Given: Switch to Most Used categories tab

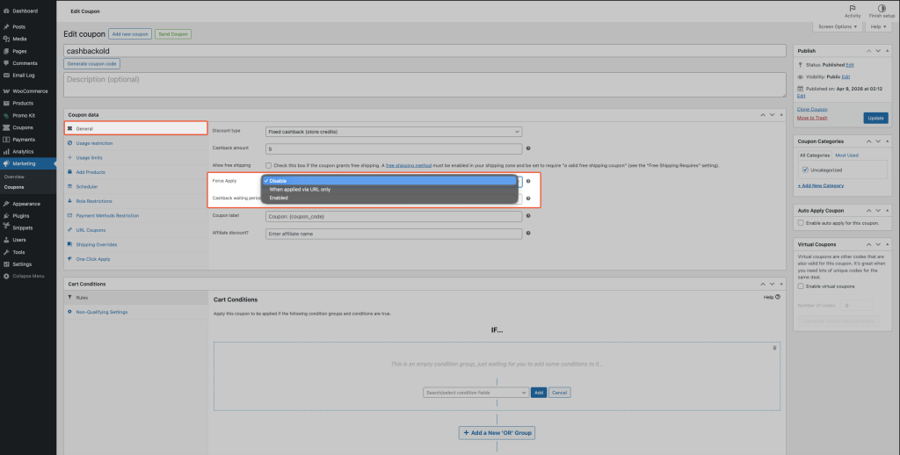Looking at the screenshot, I should pos(846,155).
